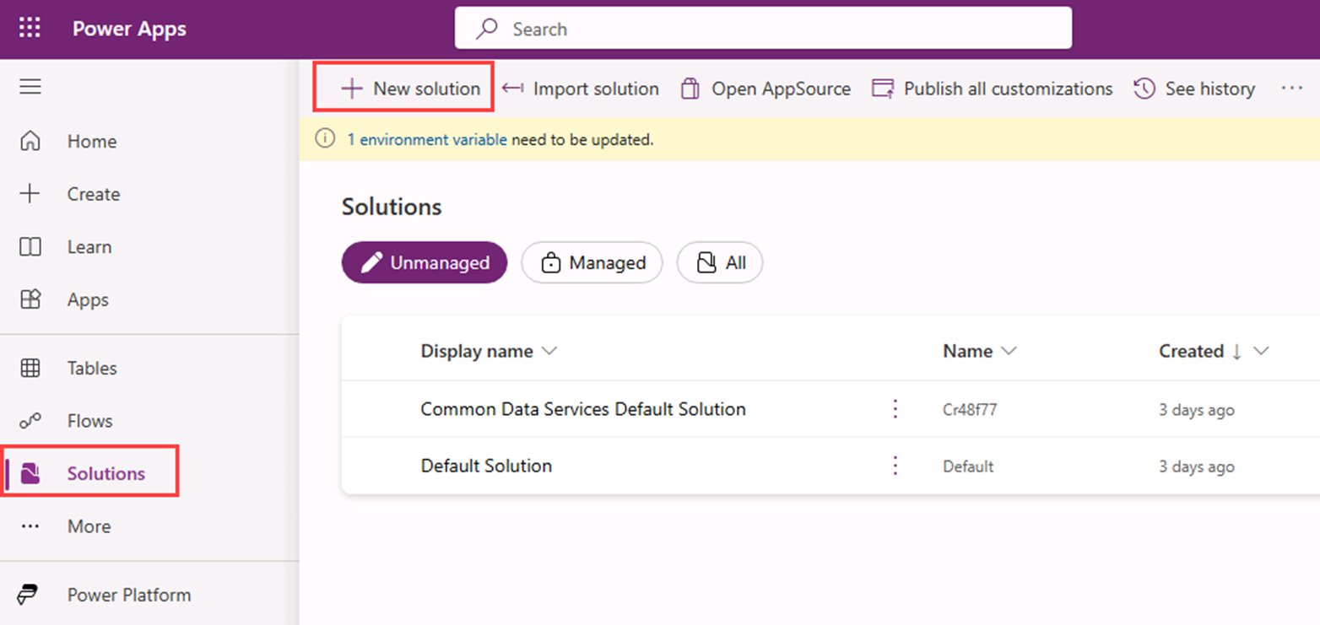Click the info icon in yellow banner
The image size is (1320, 625).
(325, 139)
